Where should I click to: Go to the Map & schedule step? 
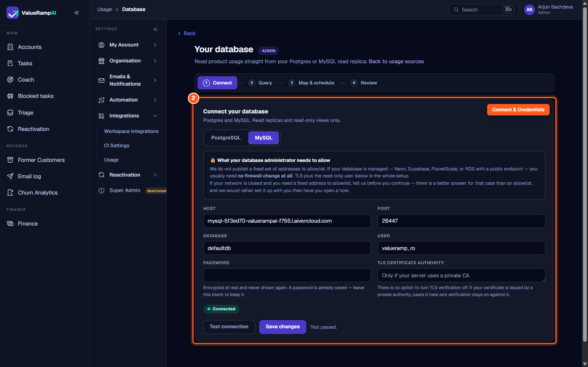311,83
